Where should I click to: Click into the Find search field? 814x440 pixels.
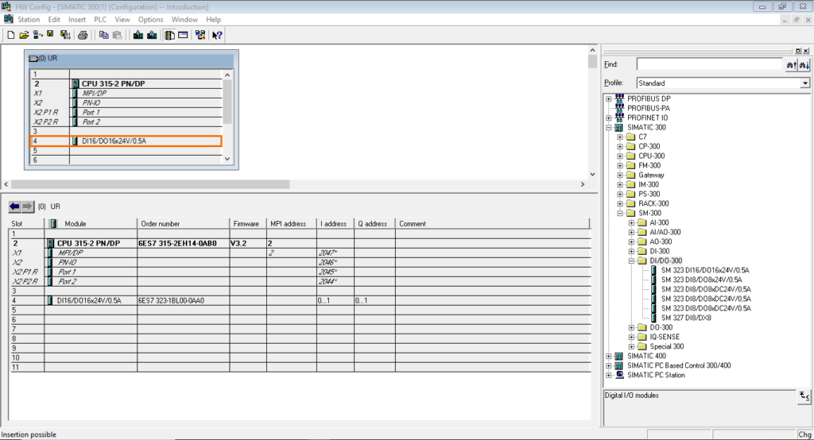click(709, 64)
